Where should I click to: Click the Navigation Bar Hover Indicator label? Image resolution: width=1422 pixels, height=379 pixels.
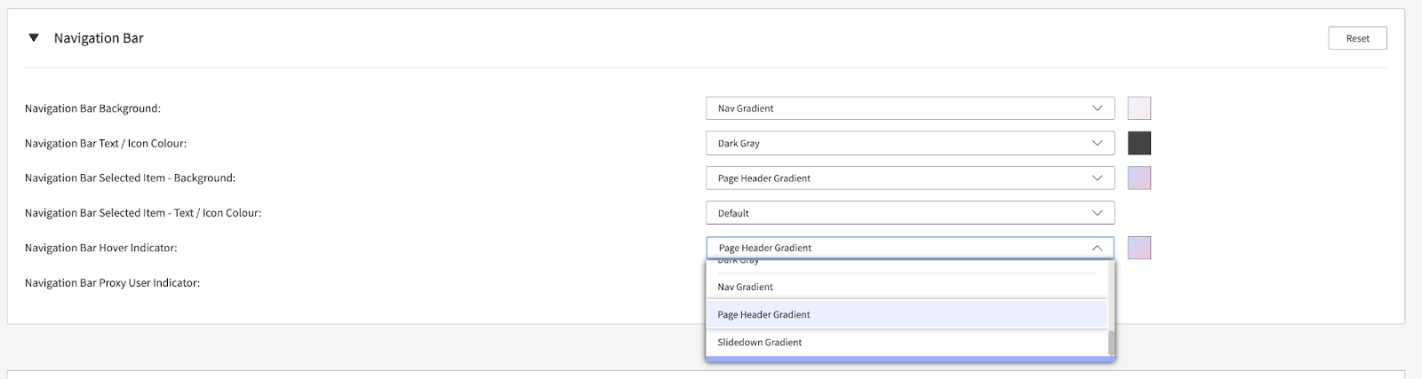click(x=101, y=248)
